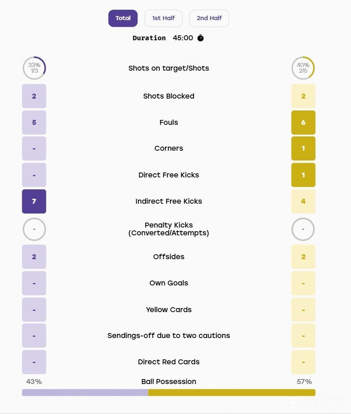The height and width of the screenshot is (414, 351).
Task: Click the purple portion of possession bar
Action: pos(85,392)
